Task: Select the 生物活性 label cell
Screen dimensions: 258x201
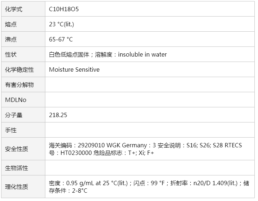Action: point(17,168)
